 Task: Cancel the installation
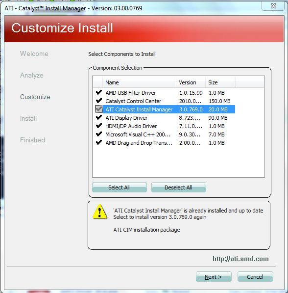(x=255, y=276)
